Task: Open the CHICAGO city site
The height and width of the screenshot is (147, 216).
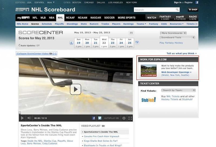Action: pos(89,2)
